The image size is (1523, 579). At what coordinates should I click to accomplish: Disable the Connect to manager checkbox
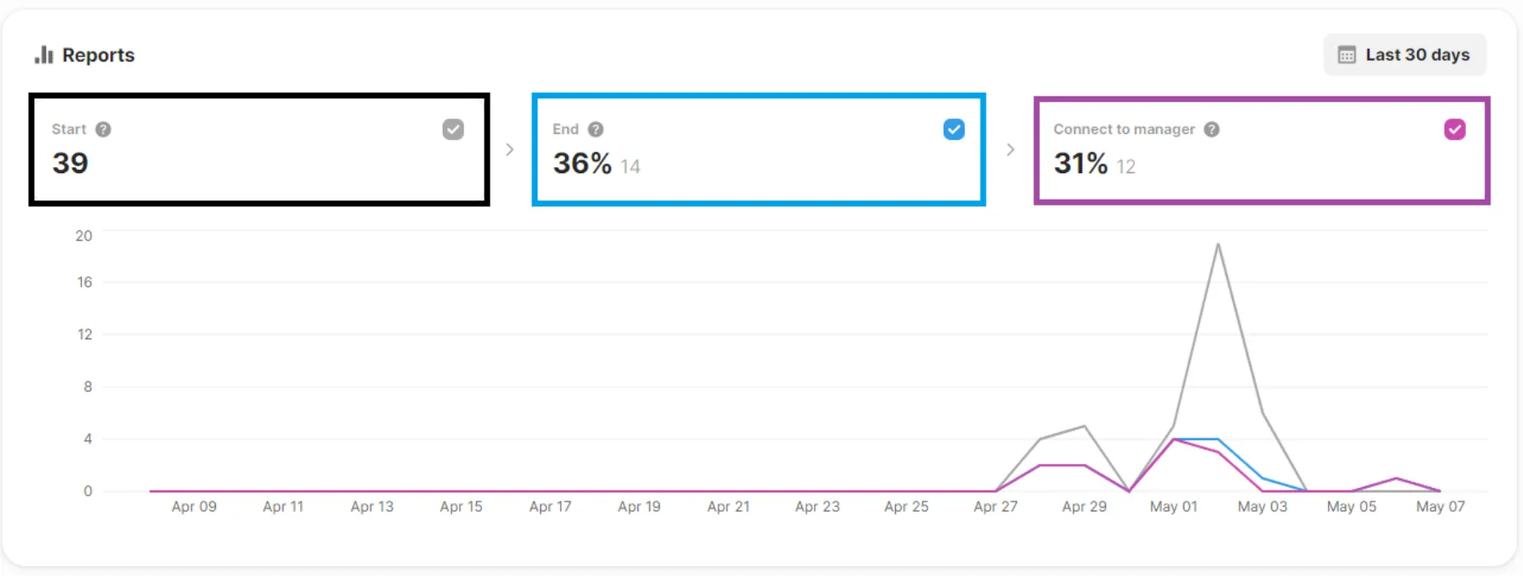[1455, 130]
